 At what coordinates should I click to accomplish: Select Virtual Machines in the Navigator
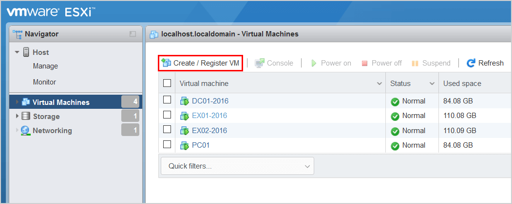click(x=61, y=102)
